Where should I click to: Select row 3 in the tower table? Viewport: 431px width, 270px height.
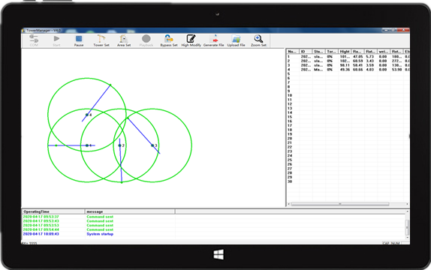pos(348,65)
